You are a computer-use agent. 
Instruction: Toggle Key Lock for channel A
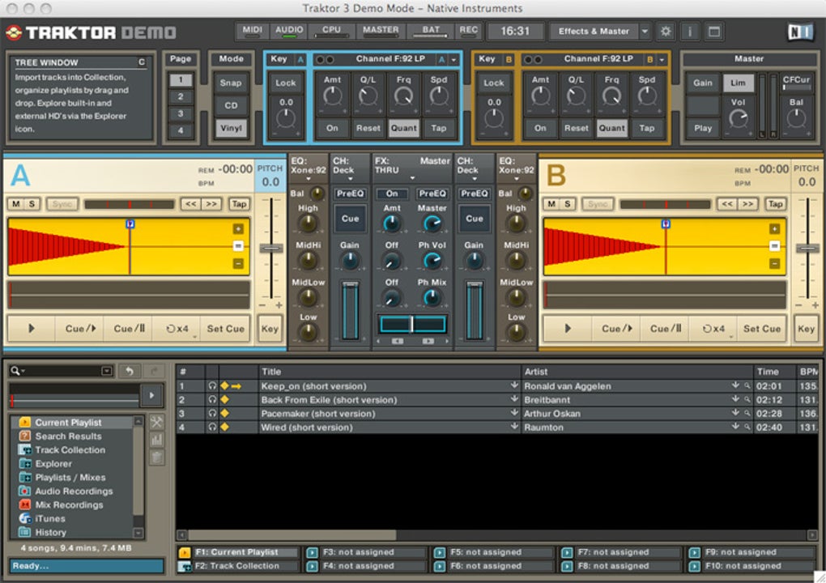285,83
